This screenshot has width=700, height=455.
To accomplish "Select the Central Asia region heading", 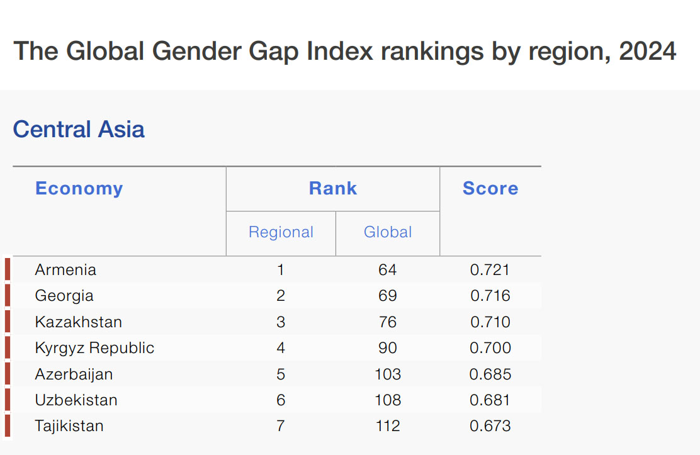I will [x=79, y=130].
